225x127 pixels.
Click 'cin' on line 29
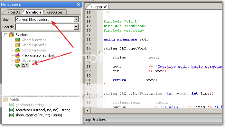(116, 71)
